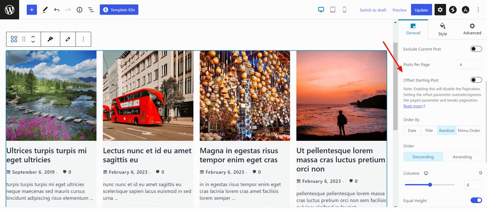Open the settings gear sidebar
The width and height of the screenshot is (487, 209).
point(440,10)
